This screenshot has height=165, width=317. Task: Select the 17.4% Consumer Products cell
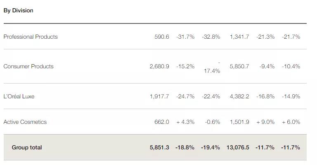[212, 71]
